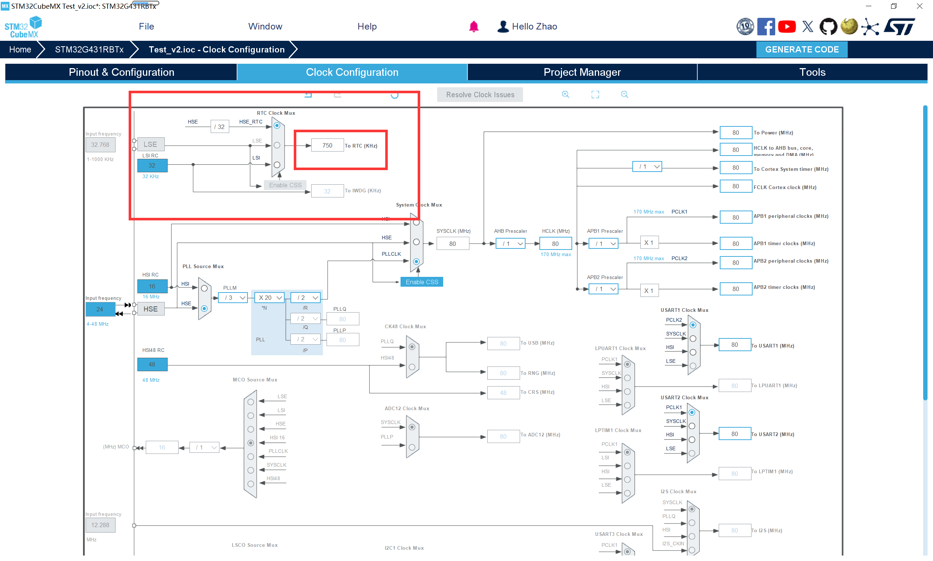
Task: Switch to the Project Manager tab
Action: [x=582, y=72]
